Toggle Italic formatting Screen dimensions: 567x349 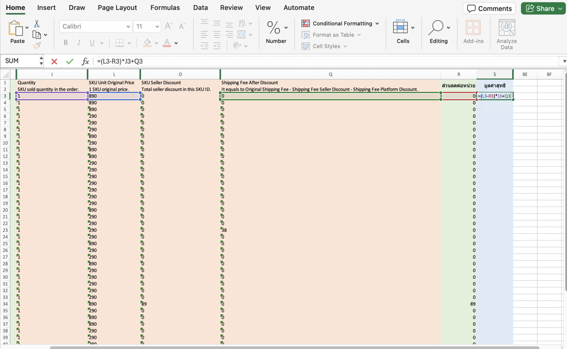point(79,43)
